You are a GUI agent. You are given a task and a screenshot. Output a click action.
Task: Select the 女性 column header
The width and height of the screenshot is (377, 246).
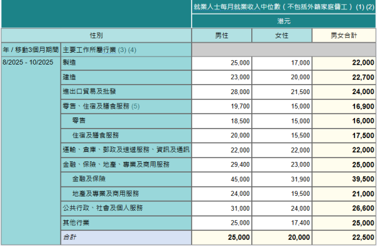pyautogui.click(x=281, y=36)
